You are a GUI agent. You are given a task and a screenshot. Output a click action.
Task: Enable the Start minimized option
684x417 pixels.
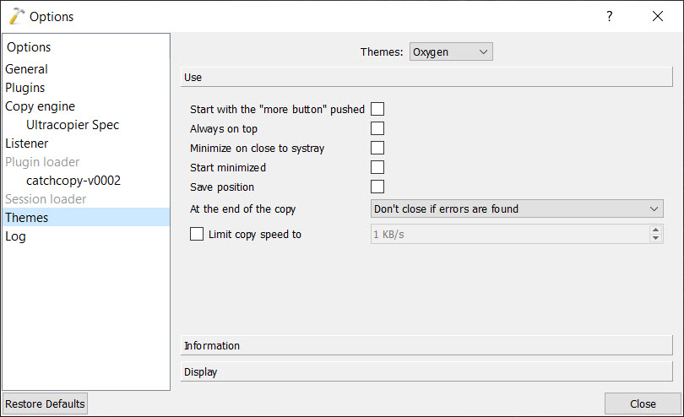tap(377, 167)
